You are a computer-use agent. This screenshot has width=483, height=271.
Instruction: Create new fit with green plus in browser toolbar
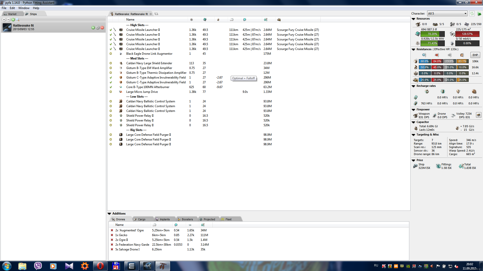[13, 20]
